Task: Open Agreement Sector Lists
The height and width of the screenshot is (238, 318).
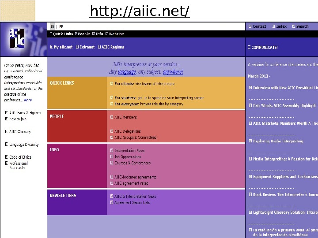Action: click(x=132, y=203)
